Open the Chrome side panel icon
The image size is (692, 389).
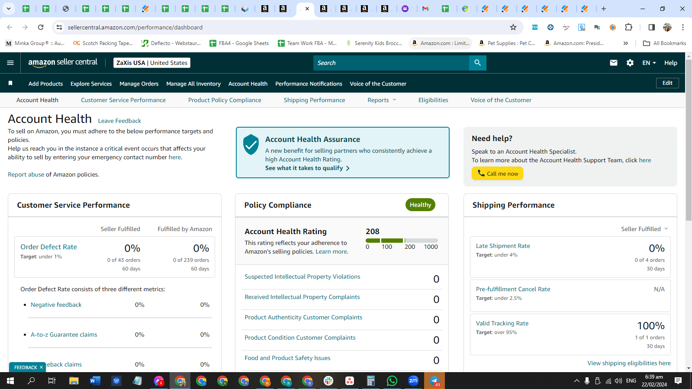coord(651,27)
